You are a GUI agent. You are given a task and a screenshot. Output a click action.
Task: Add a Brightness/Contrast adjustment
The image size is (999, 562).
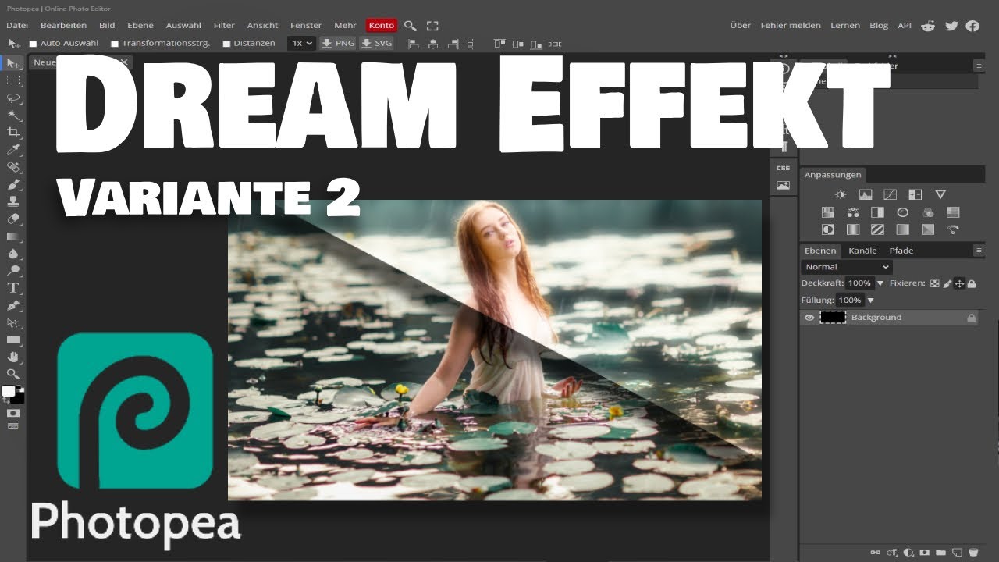click(841, 194)
